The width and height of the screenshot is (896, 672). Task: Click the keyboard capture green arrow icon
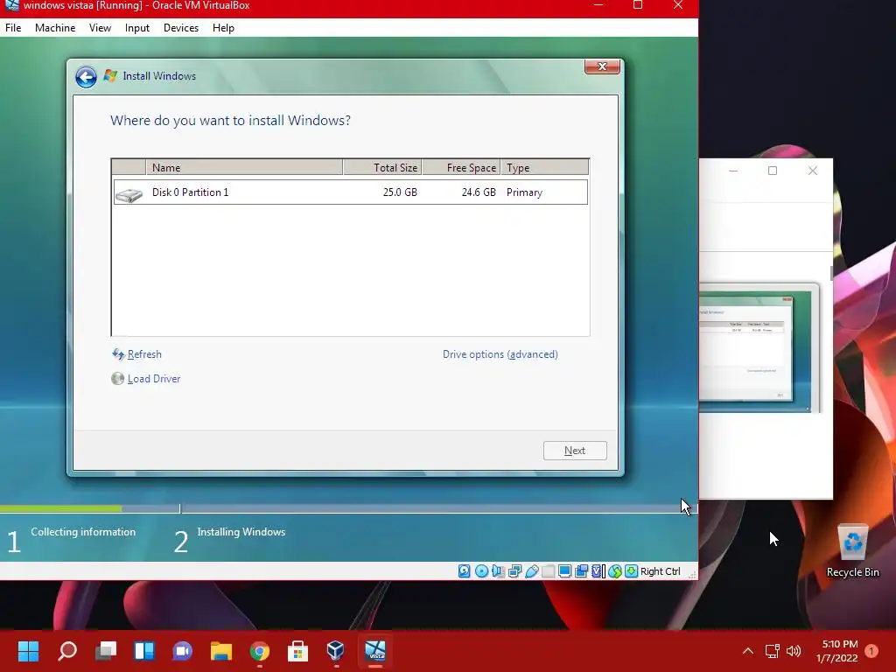(x=632, y=570)
